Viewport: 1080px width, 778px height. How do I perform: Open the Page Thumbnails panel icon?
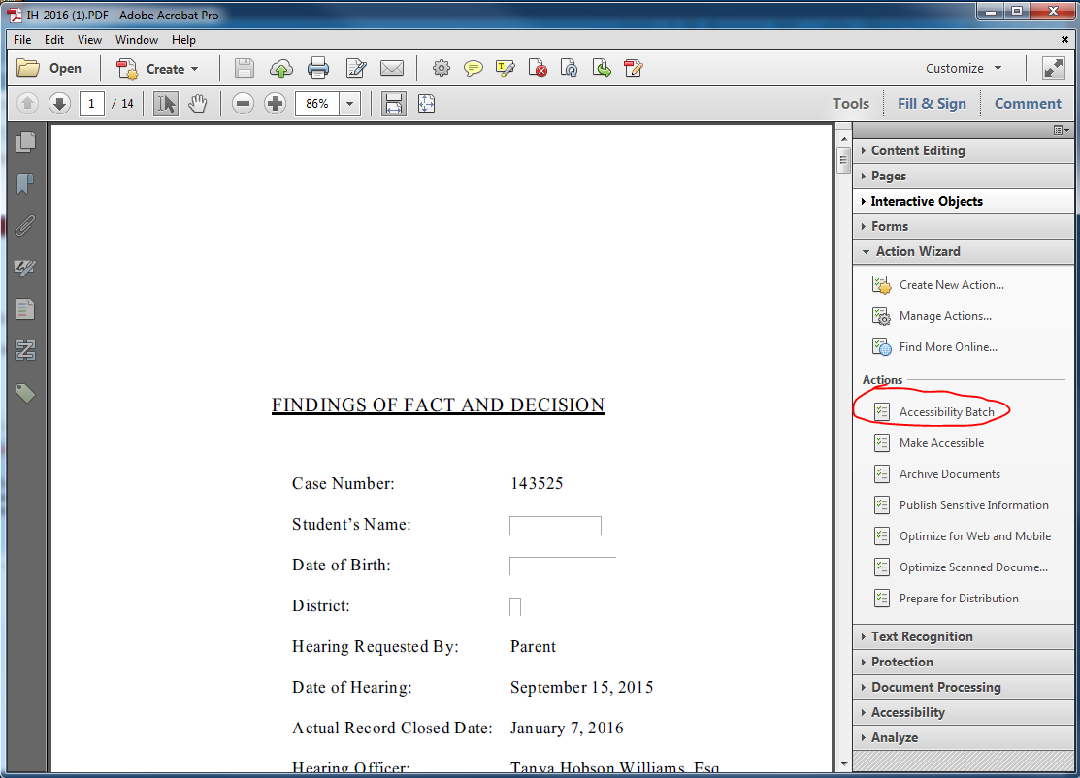(25, 143)
